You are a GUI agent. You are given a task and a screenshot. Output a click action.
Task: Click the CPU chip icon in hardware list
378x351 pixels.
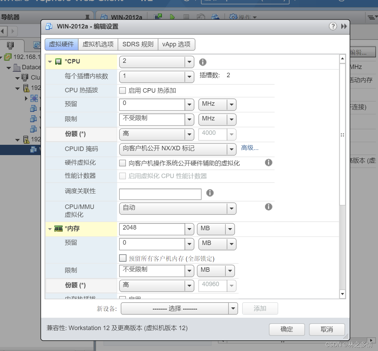coord(58,61)
